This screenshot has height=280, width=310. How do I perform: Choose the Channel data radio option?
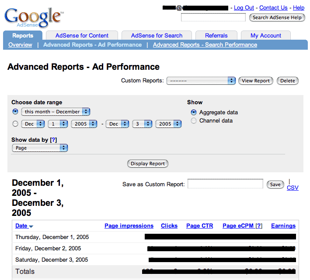coord(194,120)
